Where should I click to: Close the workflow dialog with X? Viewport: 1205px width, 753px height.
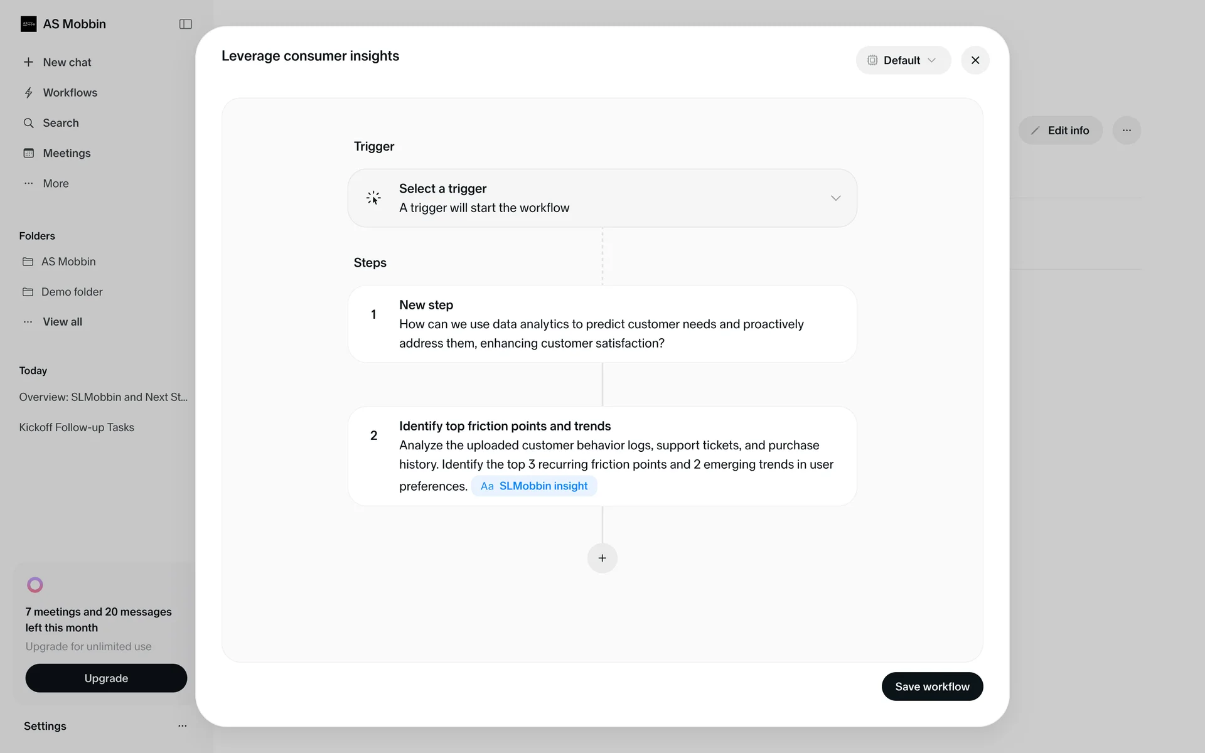click(975, 60)
